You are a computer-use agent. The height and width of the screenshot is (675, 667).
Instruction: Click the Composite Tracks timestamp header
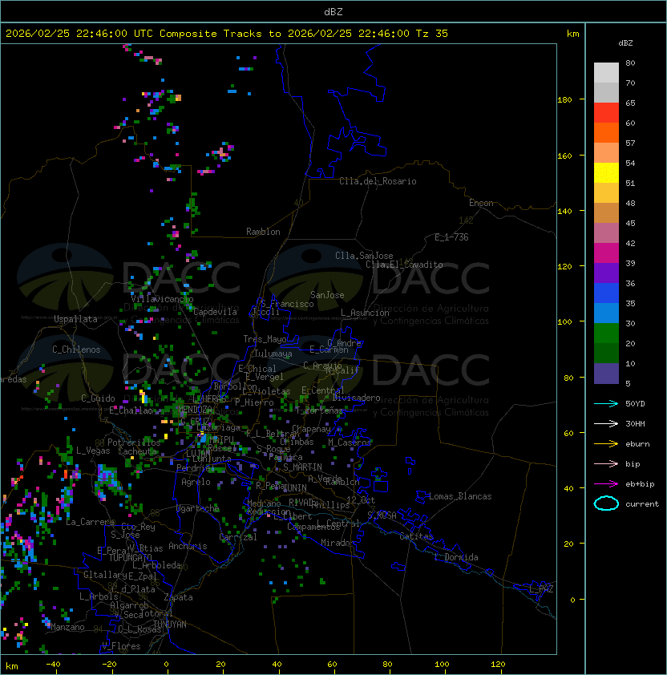pyautogui.click(x=227, y=33)
